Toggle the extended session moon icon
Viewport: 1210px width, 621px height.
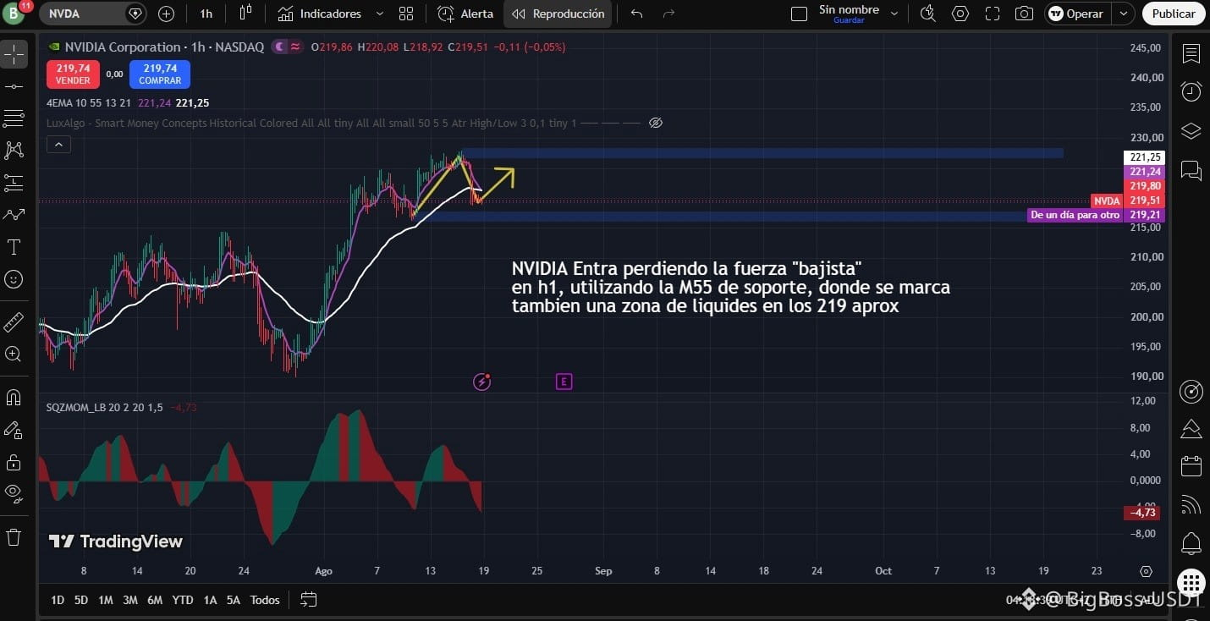[278, 47]
